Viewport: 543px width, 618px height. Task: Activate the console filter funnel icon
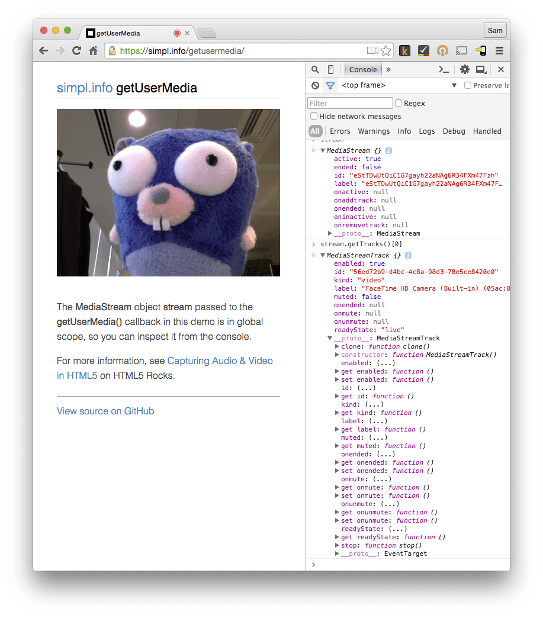tap(330, 85)
